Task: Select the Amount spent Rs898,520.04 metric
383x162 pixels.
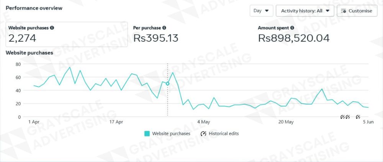Action: point(294,34)
